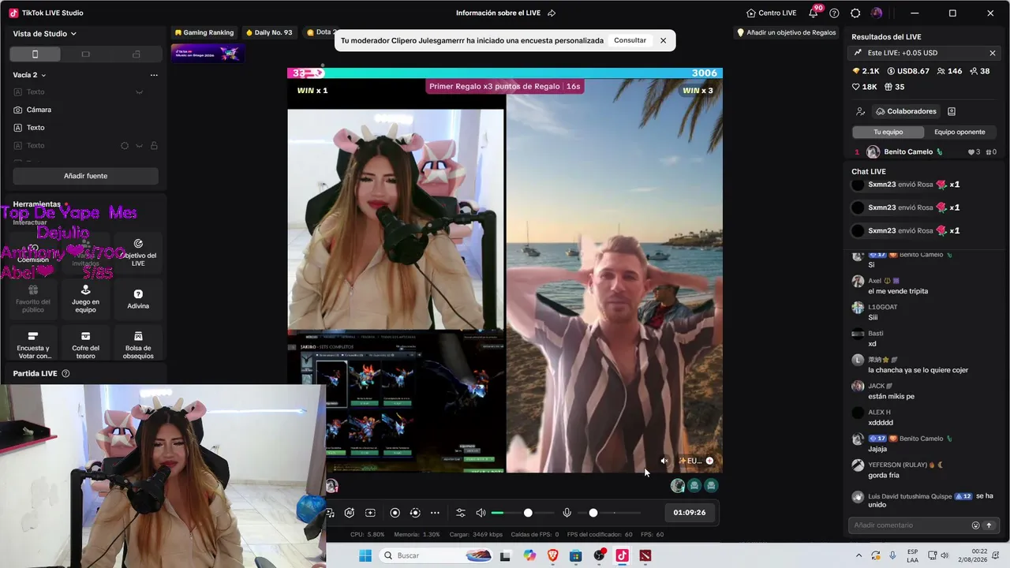Open more controls three-dot menu
The height and width of the screenshot is (568, 1010).
tap(435, 513)
